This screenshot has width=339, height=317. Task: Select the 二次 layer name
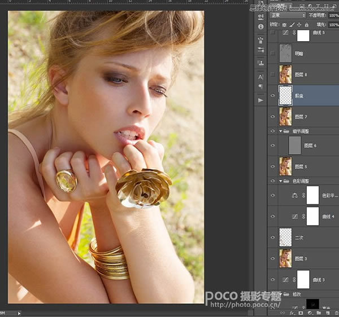tap(299, 237)
